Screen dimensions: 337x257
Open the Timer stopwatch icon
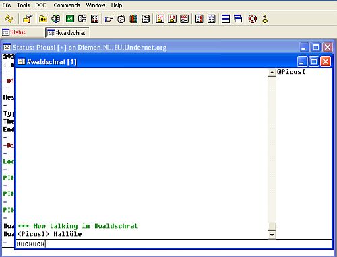pyautogui.click(x=121, y=19)
